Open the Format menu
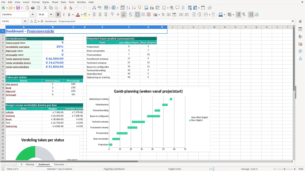This screenshot has height=171, width=305. 36,2
